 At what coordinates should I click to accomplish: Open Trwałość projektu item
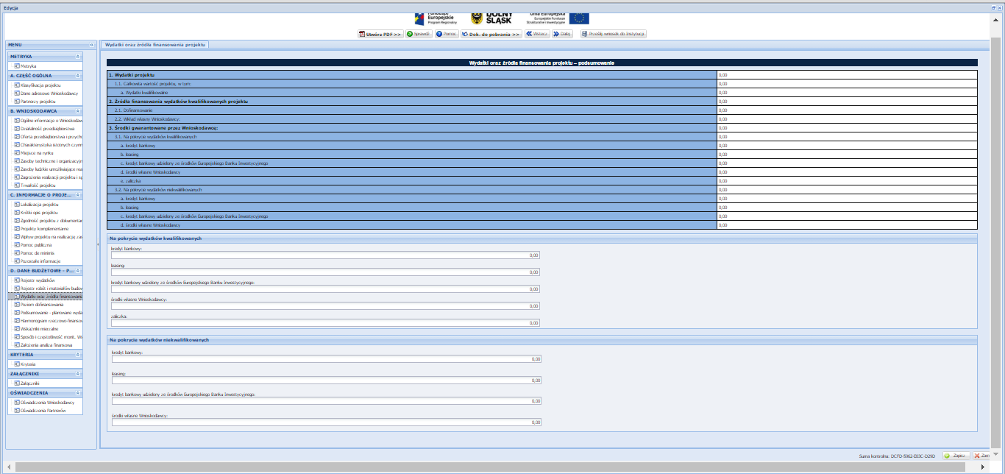[38, 185]
